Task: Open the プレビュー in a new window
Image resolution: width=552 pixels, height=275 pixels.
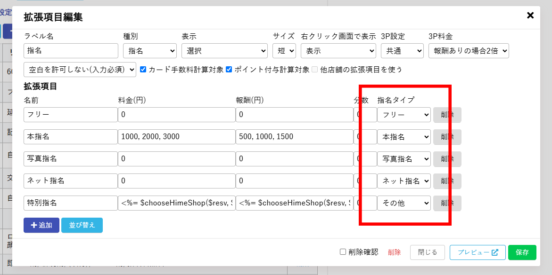Action: pyautogui.click(x=478, y=252)
